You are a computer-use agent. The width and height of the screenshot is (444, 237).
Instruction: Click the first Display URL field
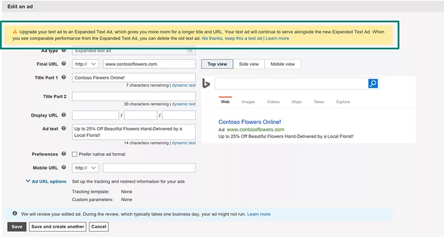[95, 115]
